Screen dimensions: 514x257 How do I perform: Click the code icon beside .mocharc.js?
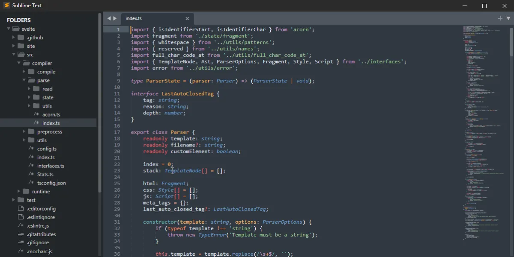pos(21,251)
